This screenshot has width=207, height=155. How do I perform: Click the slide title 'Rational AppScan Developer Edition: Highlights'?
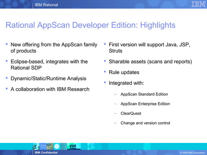point(91,25)
